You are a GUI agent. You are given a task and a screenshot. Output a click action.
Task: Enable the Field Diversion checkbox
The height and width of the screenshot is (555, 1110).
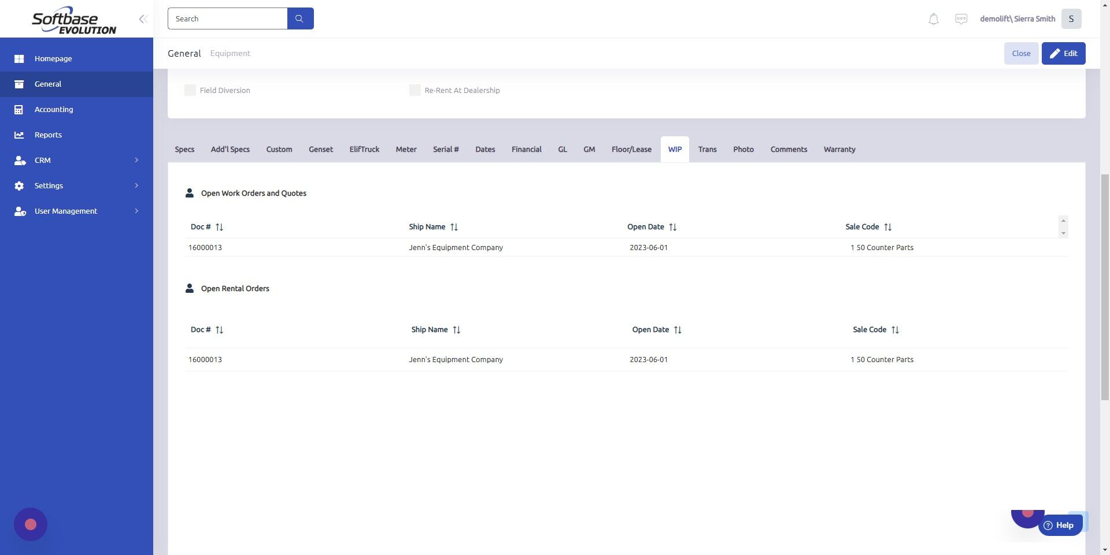click(190, 90)
